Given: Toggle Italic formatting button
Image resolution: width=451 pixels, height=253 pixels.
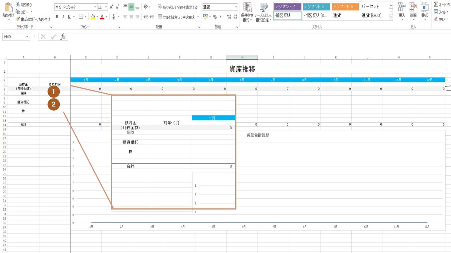Looking at the screenshot, I should click(x=64, y=17).
